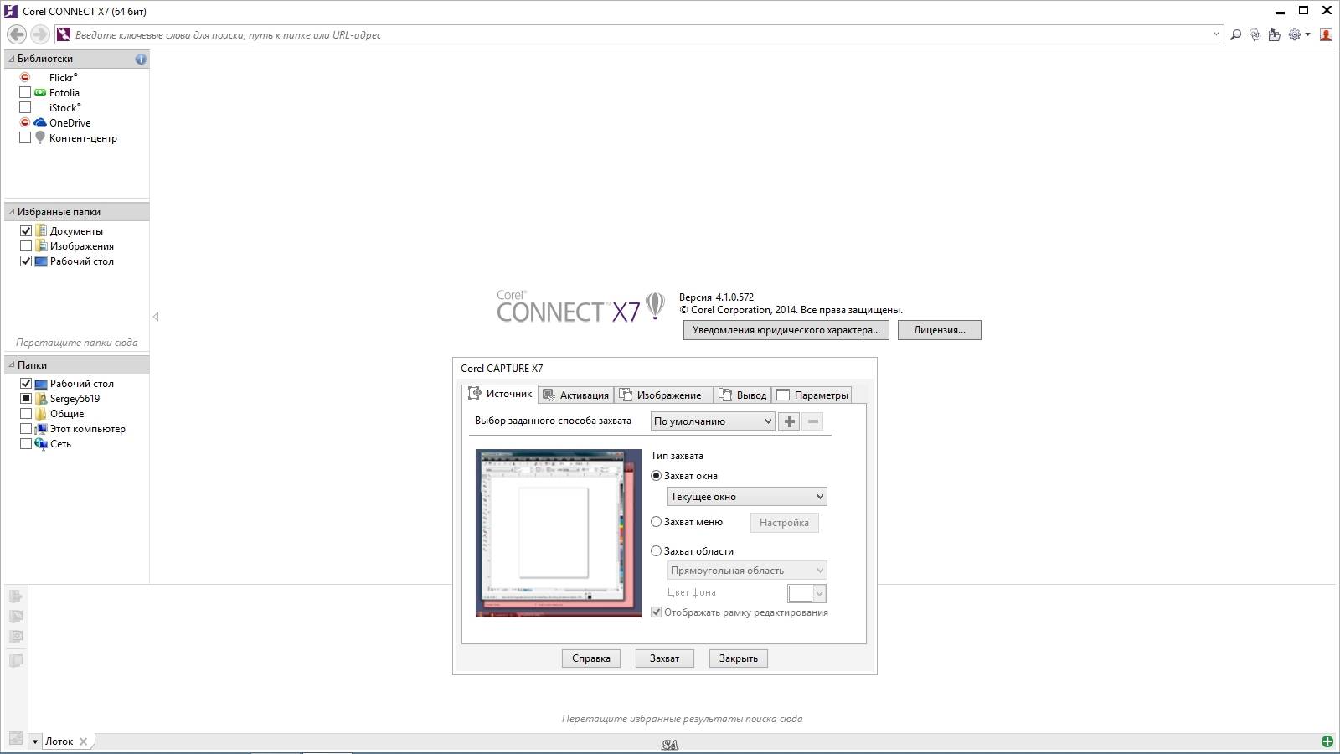Click the Лицензия button
The image size is (1340, 754).
(940, 330)
